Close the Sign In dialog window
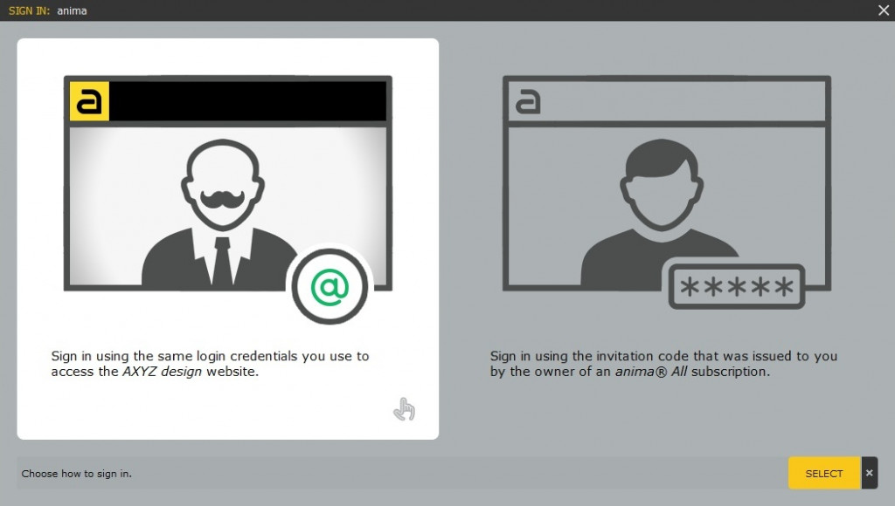895x506 pixels. tap(883, 10)
